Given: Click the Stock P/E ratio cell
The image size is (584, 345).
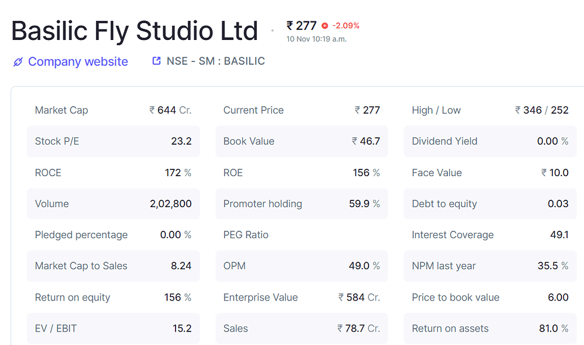Looking at the screenshot, I should 113,141.
